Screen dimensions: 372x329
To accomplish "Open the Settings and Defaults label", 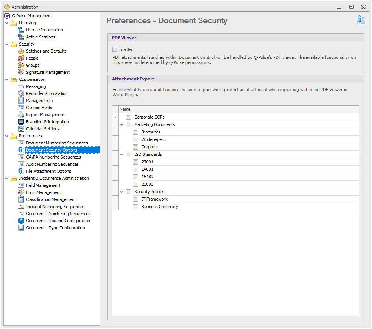I will [46, 51].
